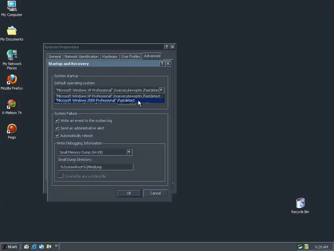Launch Outlook Express from quick launch
Viewport: 334px width, 251px height.
tap(41, 247)
